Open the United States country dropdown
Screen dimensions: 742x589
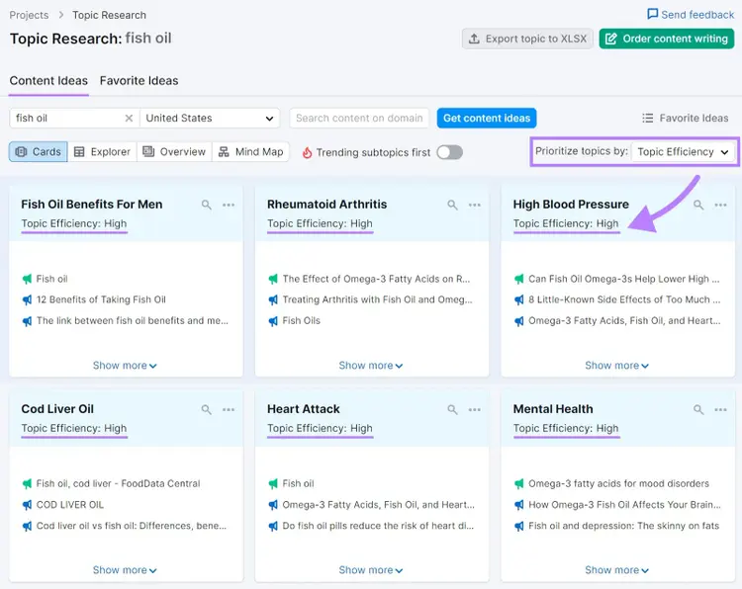(210, 119)
